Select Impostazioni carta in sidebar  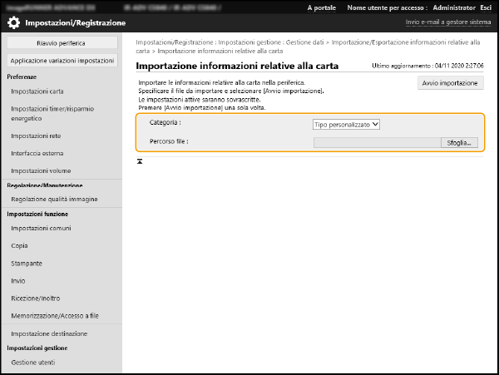tap(37, 91)
